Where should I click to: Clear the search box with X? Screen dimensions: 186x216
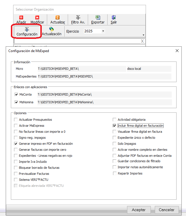click(x=142, y=41)
